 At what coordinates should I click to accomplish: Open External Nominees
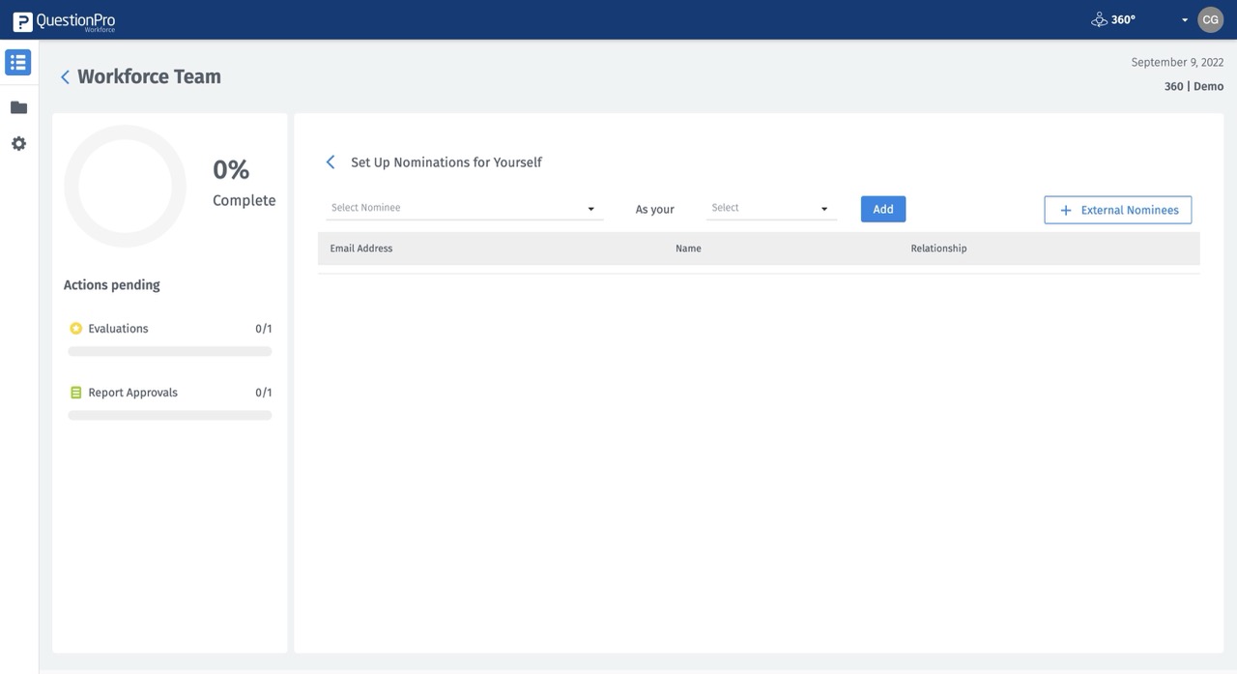(x=1117, y=210)
